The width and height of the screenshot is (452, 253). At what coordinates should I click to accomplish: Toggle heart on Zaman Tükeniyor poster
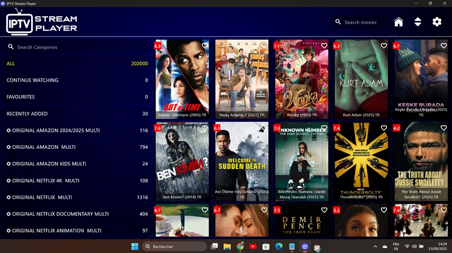pos(205,46)
